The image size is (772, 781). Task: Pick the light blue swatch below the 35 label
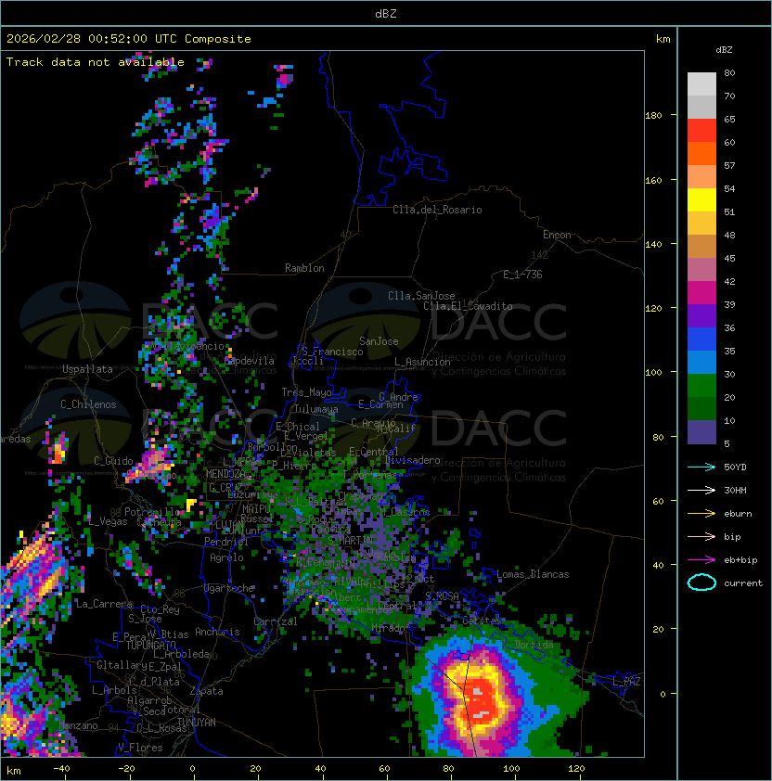click(x=701, y=362)
